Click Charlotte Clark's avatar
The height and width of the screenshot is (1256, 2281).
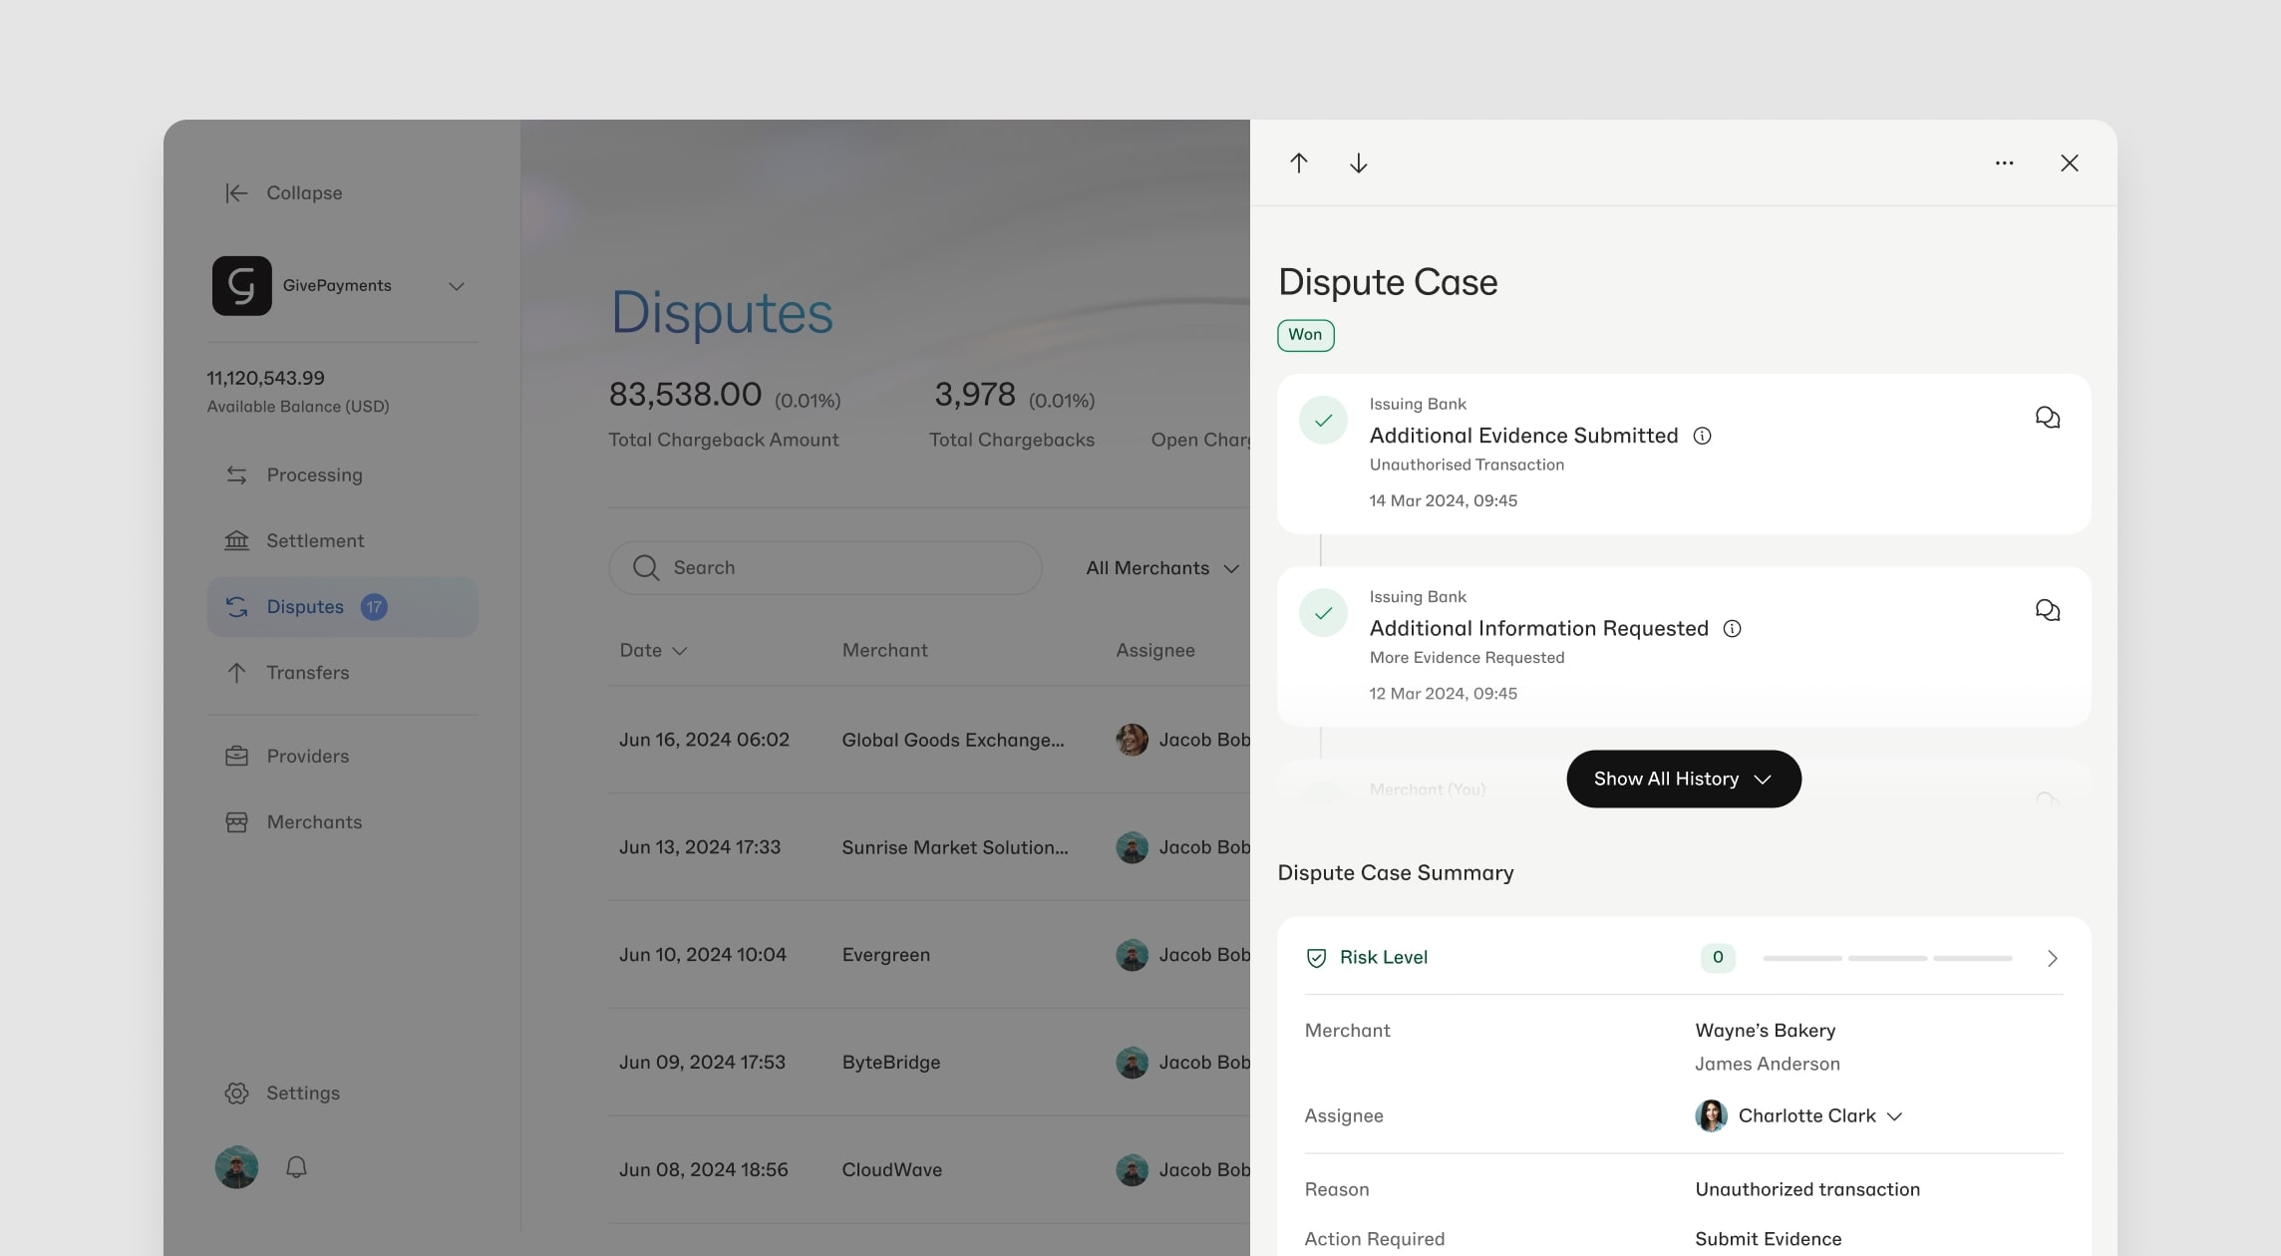pos(1711,1116)
